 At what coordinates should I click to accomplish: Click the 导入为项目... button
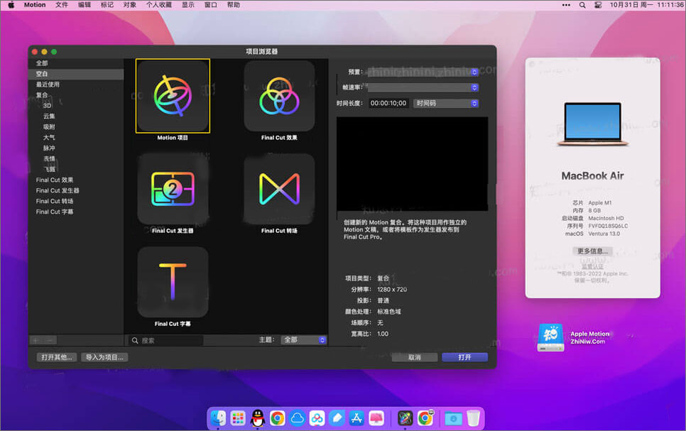pyautogui.click(x=104, y=357)
